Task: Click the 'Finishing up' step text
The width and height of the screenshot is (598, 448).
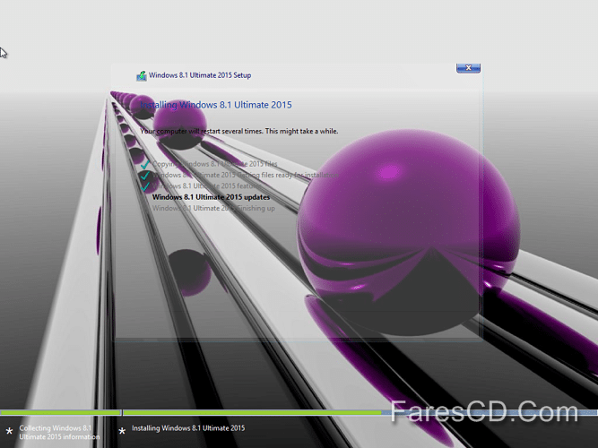Action: [x=213, y=208]
